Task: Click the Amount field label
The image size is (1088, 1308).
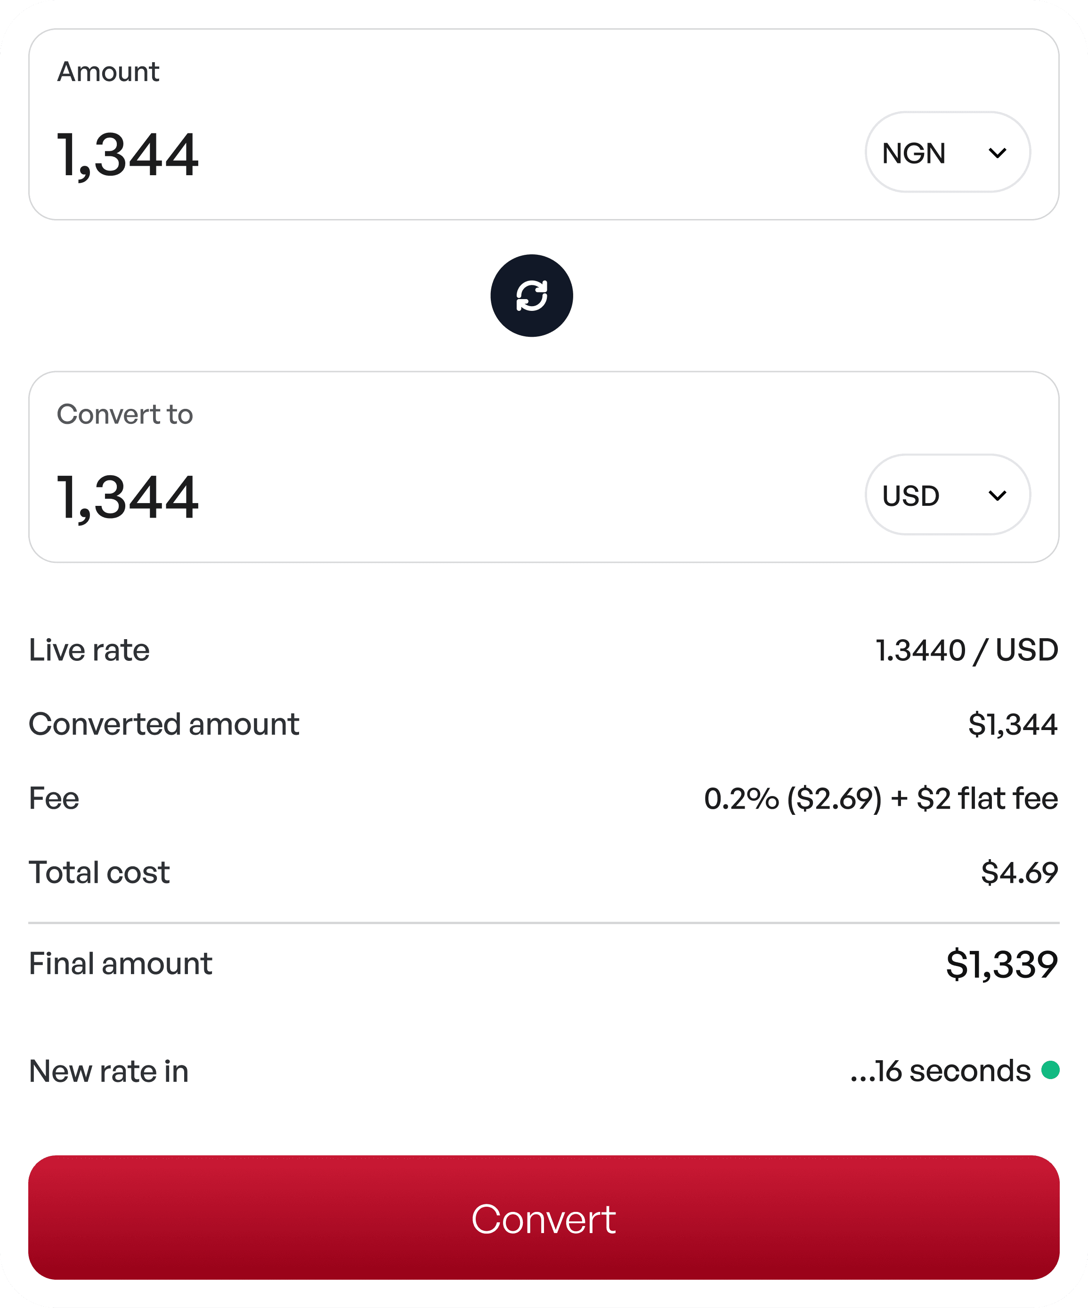Action: (108, 72)
